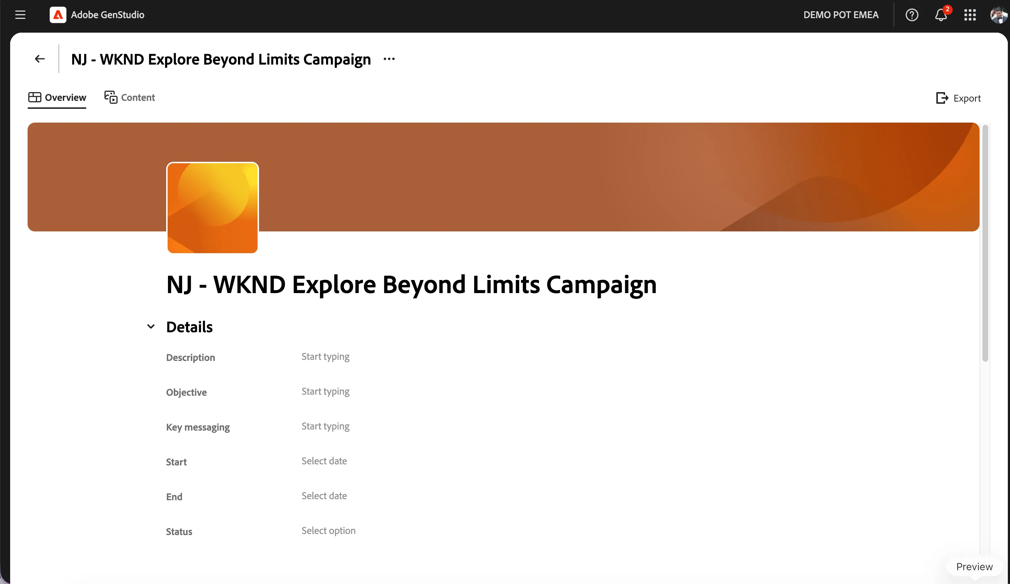Click the Objective field label

[x=186, y=392]
